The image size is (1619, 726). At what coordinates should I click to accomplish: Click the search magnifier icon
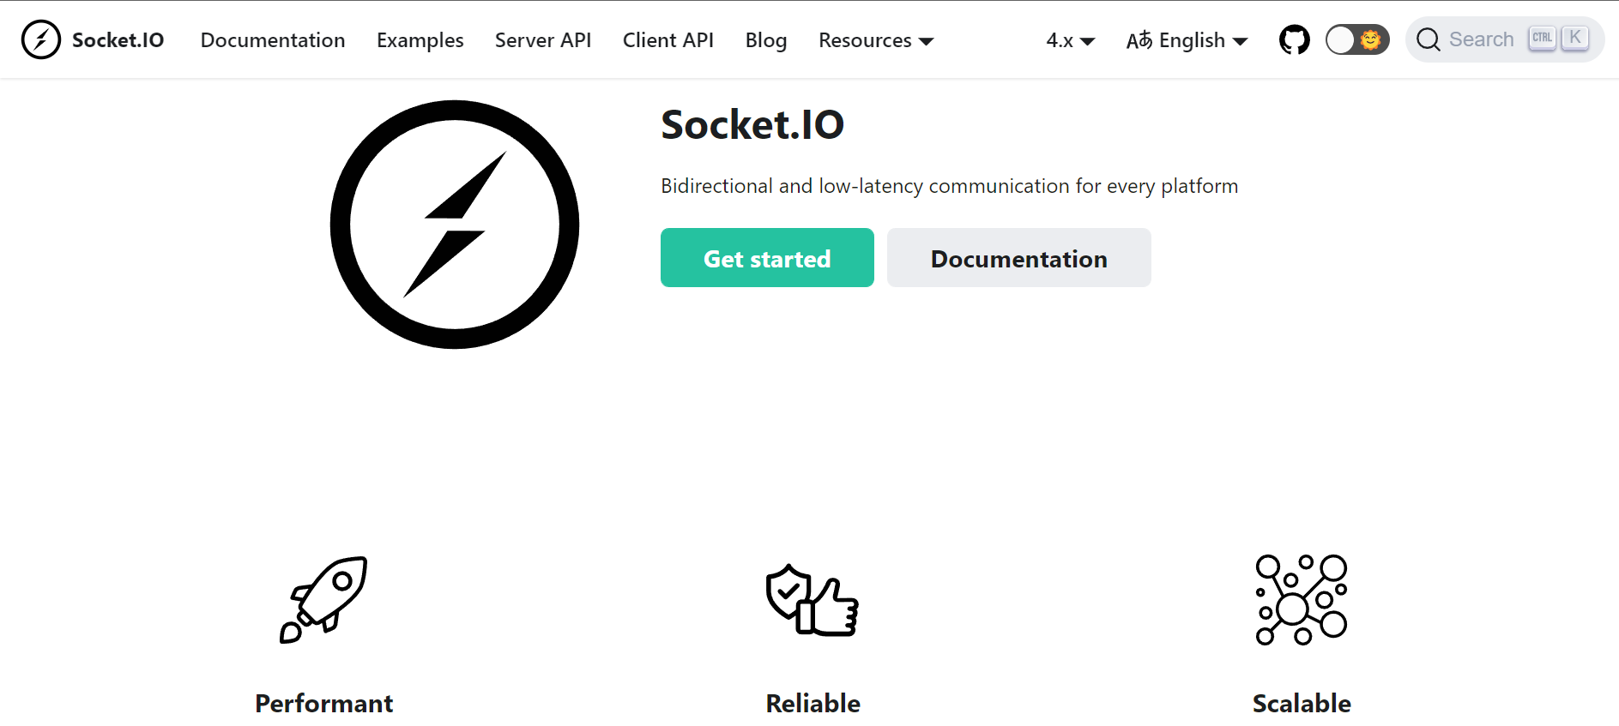click(x=1428, y=39)
